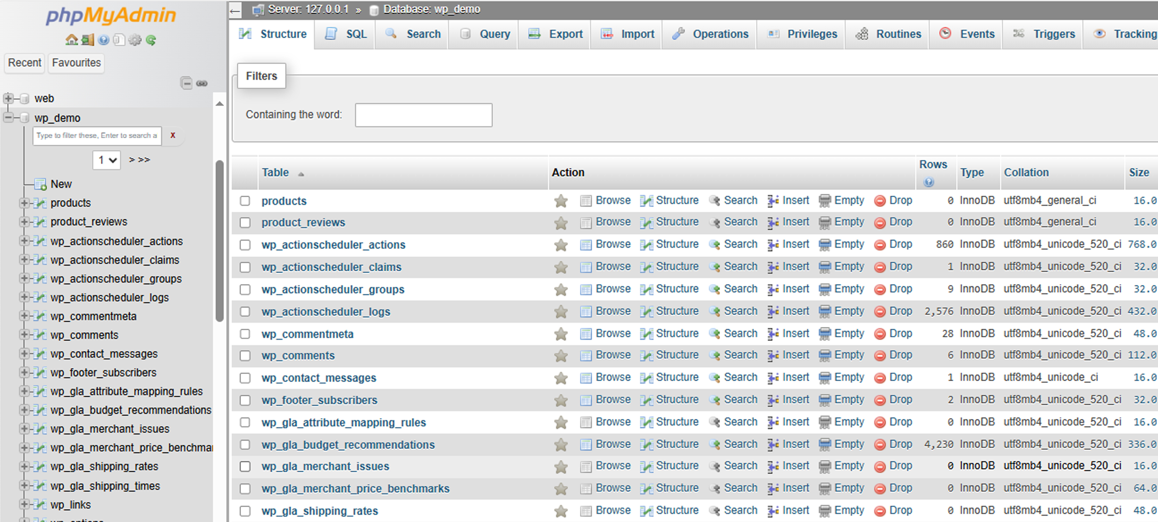Screen dimensions: 1158x522
Task: Open Server 127.0.0.1 breadcrumb link
Action: pos(308,10)
